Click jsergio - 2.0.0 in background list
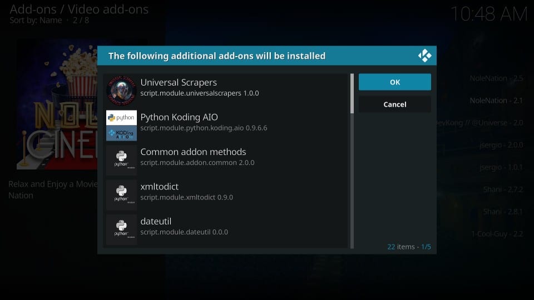Image resolution: width=534 pixels, height=300 pixels. coord(501,145)
